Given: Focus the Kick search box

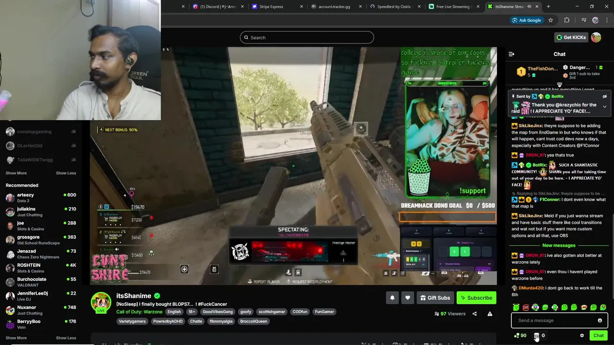Looking at the screenshot, I should click(307, 37).
